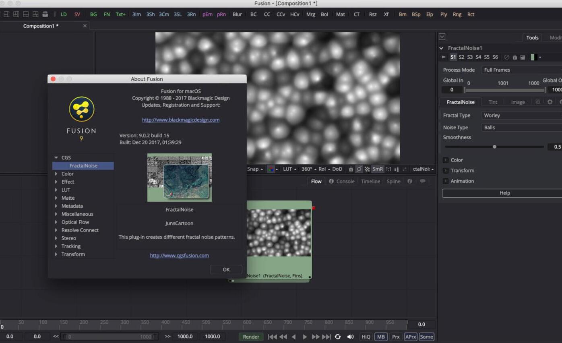This screenshot has height=343, width=562.
Task: Open the gear settings tab in tool controls
Action: [x=550, y=102]
